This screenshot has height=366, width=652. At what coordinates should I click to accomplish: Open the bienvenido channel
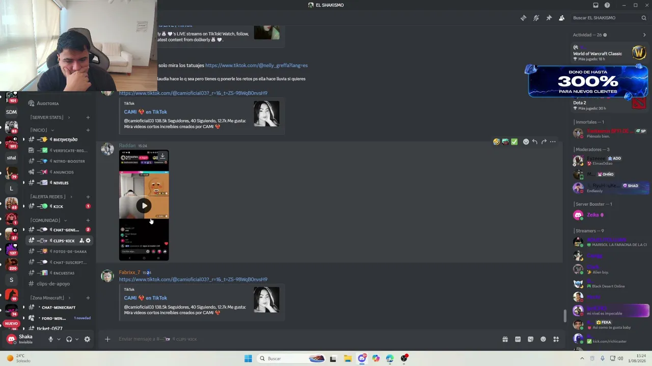pyautogui.click(x=59, y=140)
